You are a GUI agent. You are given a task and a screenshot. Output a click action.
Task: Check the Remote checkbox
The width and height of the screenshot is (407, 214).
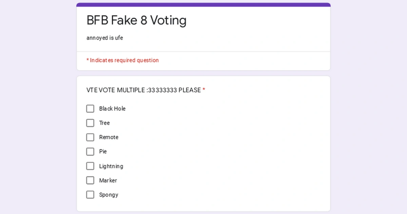coord(90,137)
